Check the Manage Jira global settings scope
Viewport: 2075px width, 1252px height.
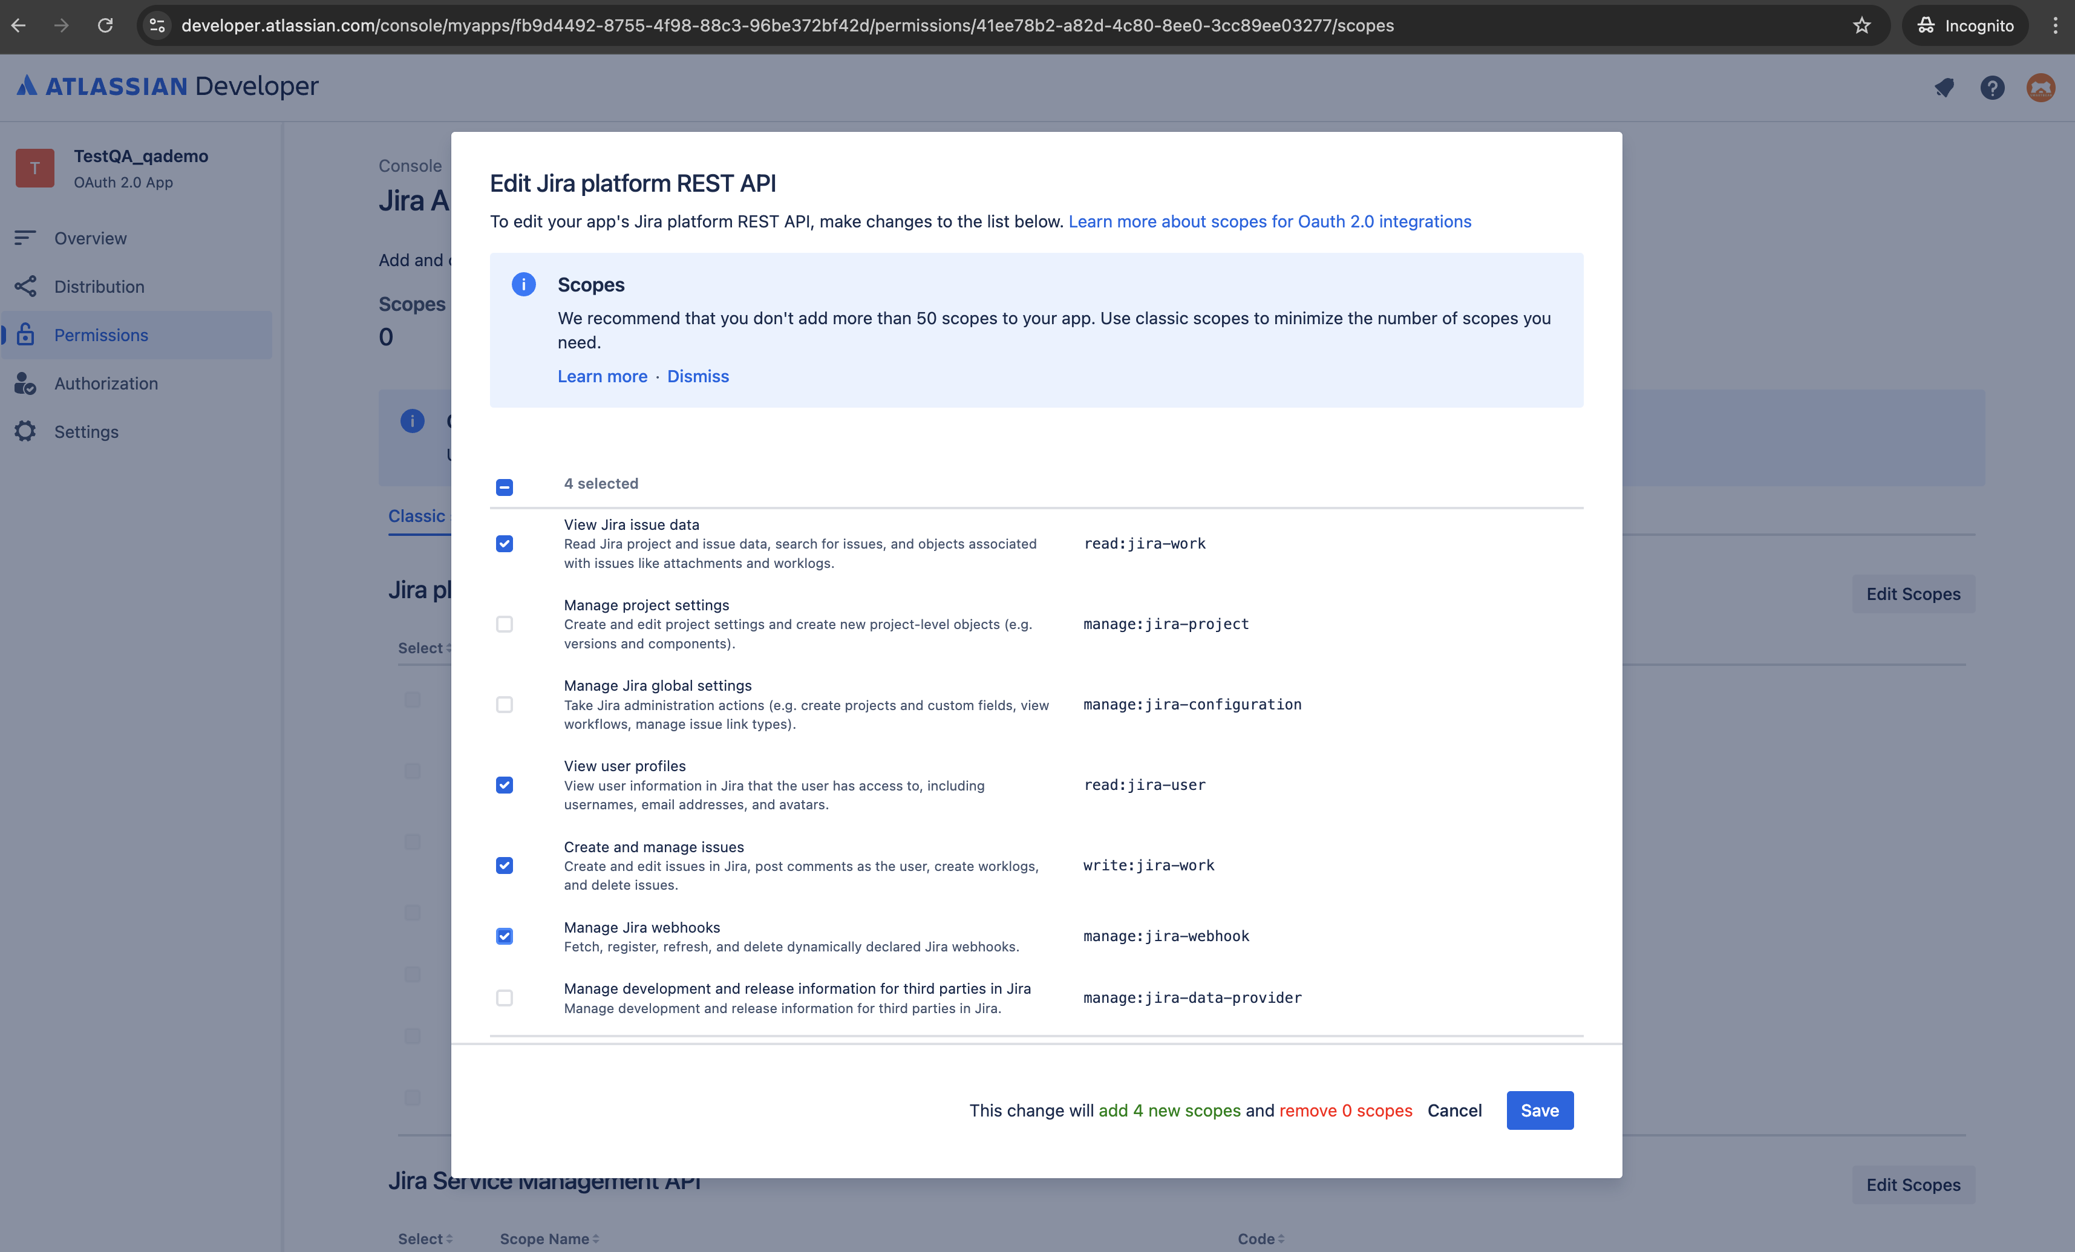tap(505, 705)
